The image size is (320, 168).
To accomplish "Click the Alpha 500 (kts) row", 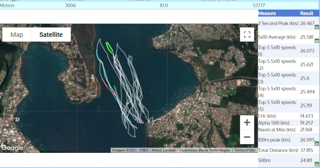I will (288, 123).
